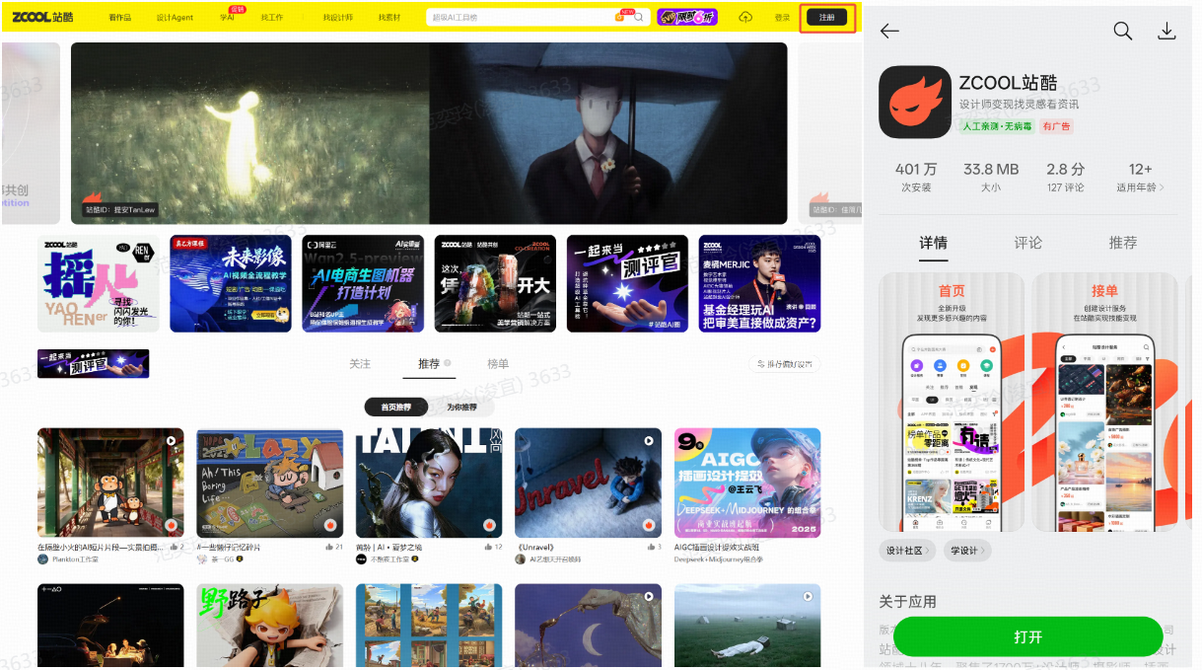Open the small 一起来当测评官 banner above the feed
The width and height of the screenshot is (1202, 670).
coord(93,363)
